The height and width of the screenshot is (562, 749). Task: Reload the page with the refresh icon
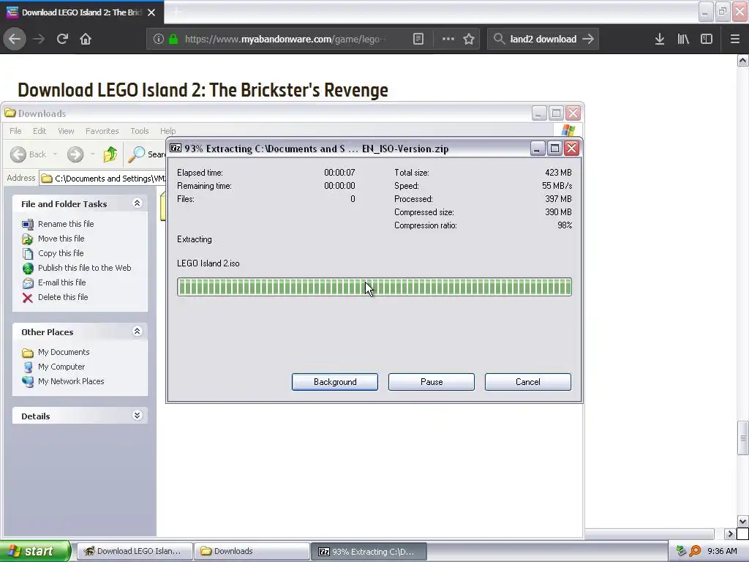coord(62,39)
